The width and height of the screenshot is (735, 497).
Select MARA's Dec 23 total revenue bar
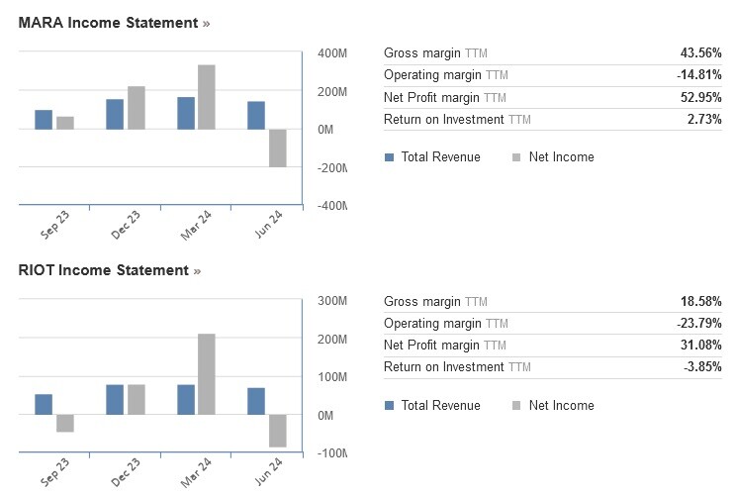[x=115, y=114]
